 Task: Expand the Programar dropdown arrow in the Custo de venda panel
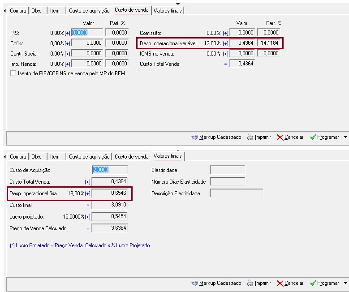(345, 137)
